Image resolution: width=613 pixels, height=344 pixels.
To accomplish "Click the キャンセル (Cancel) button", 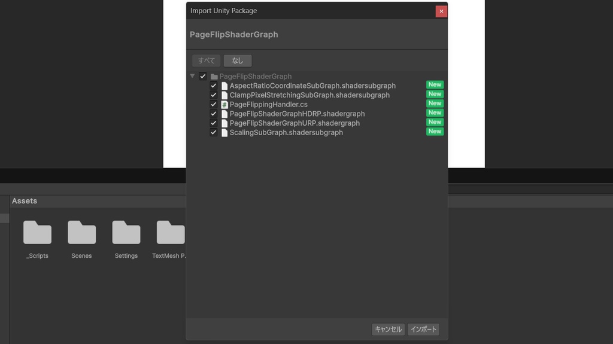I will [388, 329].
